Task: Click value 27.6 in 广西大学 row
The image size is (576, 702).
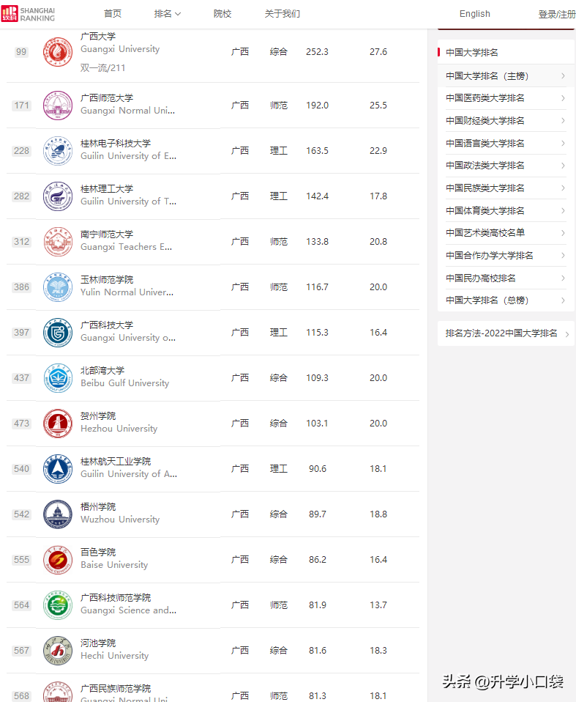Action: pos(378,52)
